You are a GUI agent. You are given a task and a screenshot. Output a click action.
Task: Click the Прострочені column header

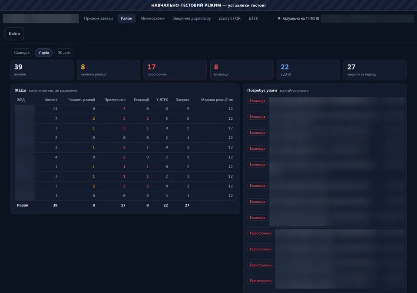point(115,100)
